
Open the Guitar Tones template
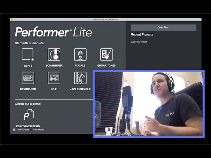(x=106, y=54)
